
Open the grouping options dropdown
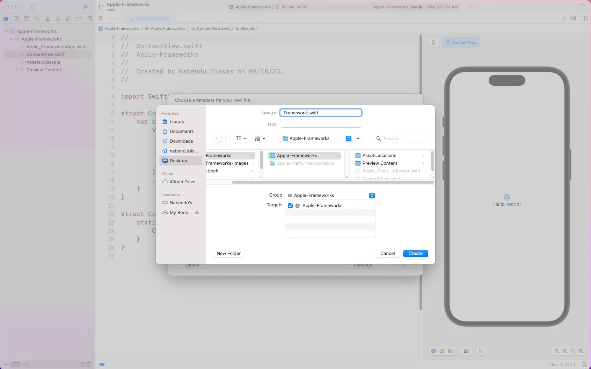tap(260, 139)
